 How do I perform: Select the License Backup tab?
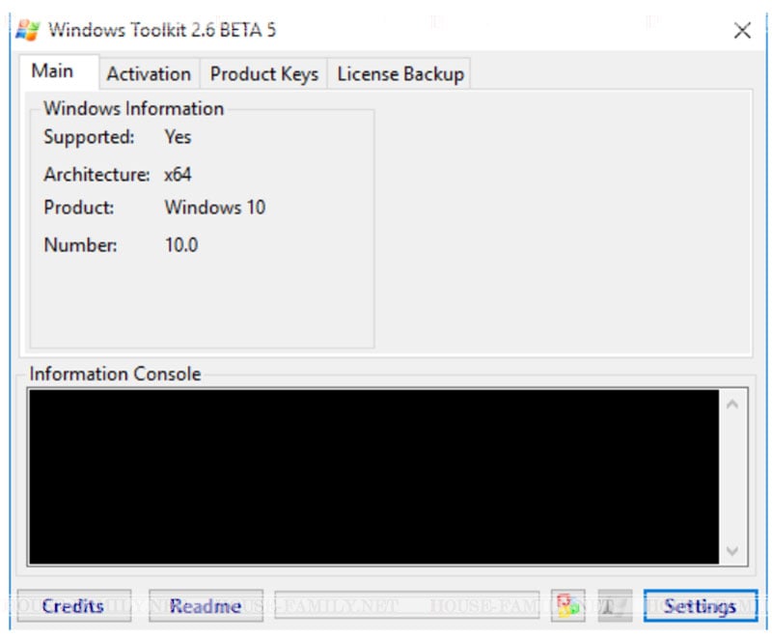[400, 74]
